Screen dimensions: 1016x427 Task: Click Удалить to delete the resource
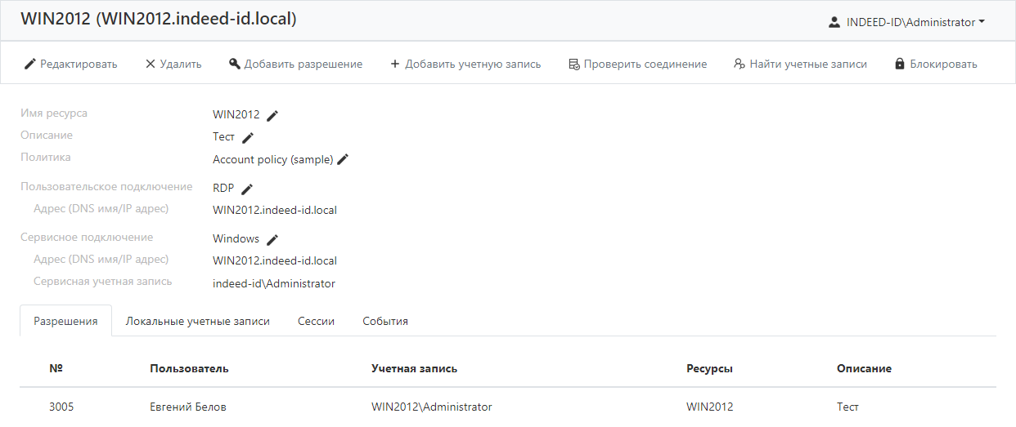[x=173, y=64]
